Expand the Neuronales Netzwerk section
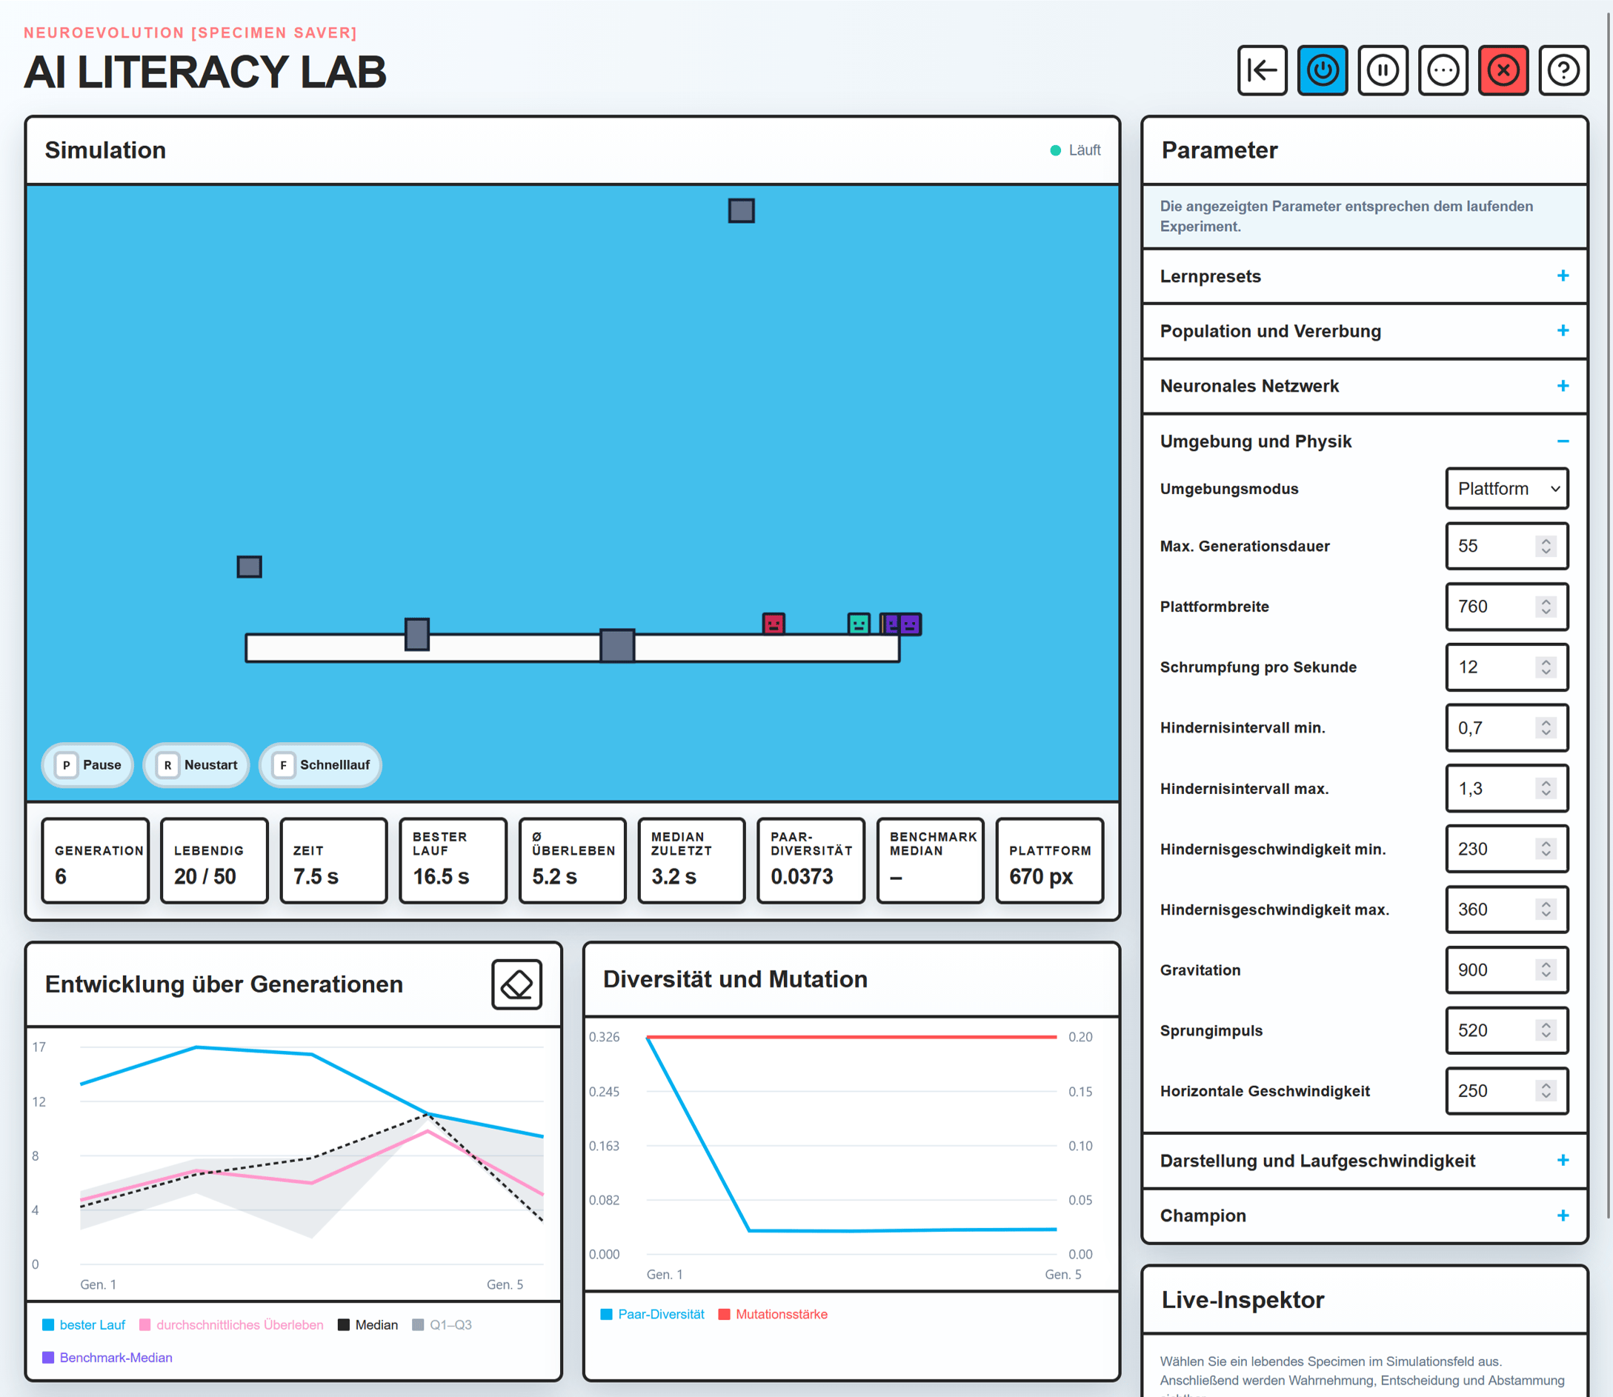 [x=1364, y=386]
